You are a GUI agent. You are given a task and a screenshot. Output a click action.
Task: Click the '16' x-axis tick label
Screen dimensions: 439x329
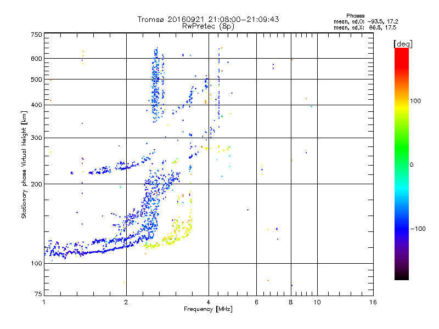[373, 302]
